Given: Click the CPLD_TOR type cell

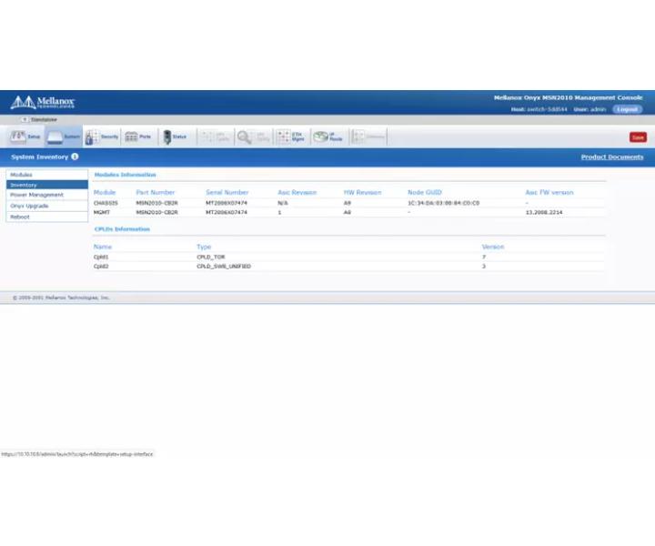Looking at the screenshot, I should tap(211, 257).
